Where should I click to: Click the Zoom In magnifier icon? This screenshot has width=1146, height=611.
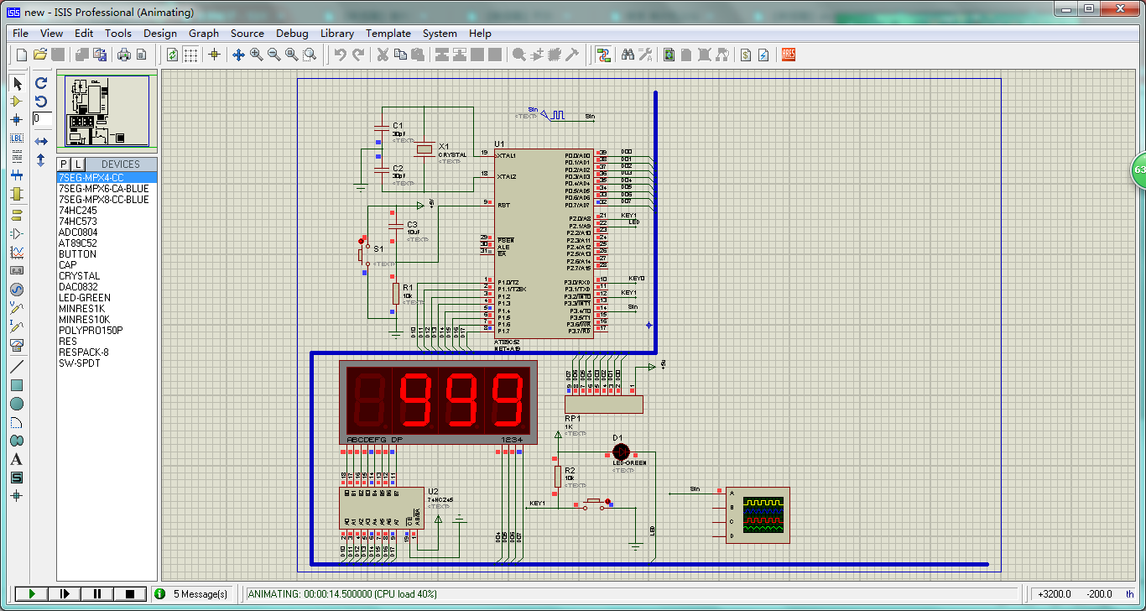click(256, 55)
